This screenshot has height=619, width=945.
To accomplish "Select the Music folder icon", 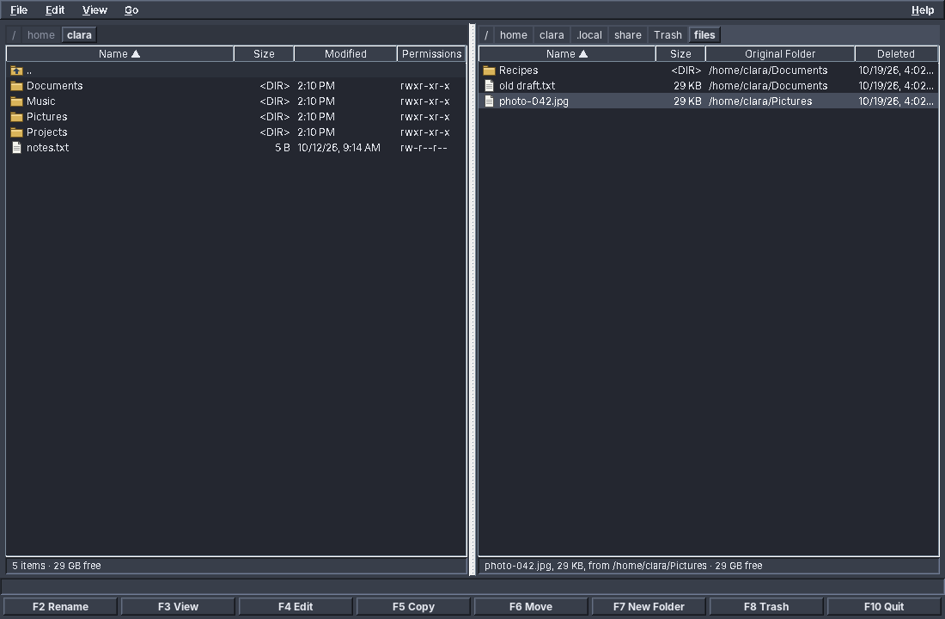I will (x=17, y=101).
